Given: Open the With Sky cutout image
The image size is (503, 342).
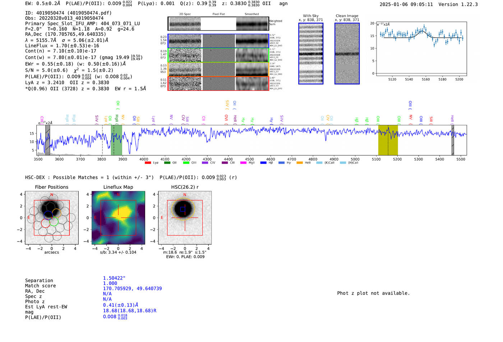Looking at the screenshot, I should (311, 53).
